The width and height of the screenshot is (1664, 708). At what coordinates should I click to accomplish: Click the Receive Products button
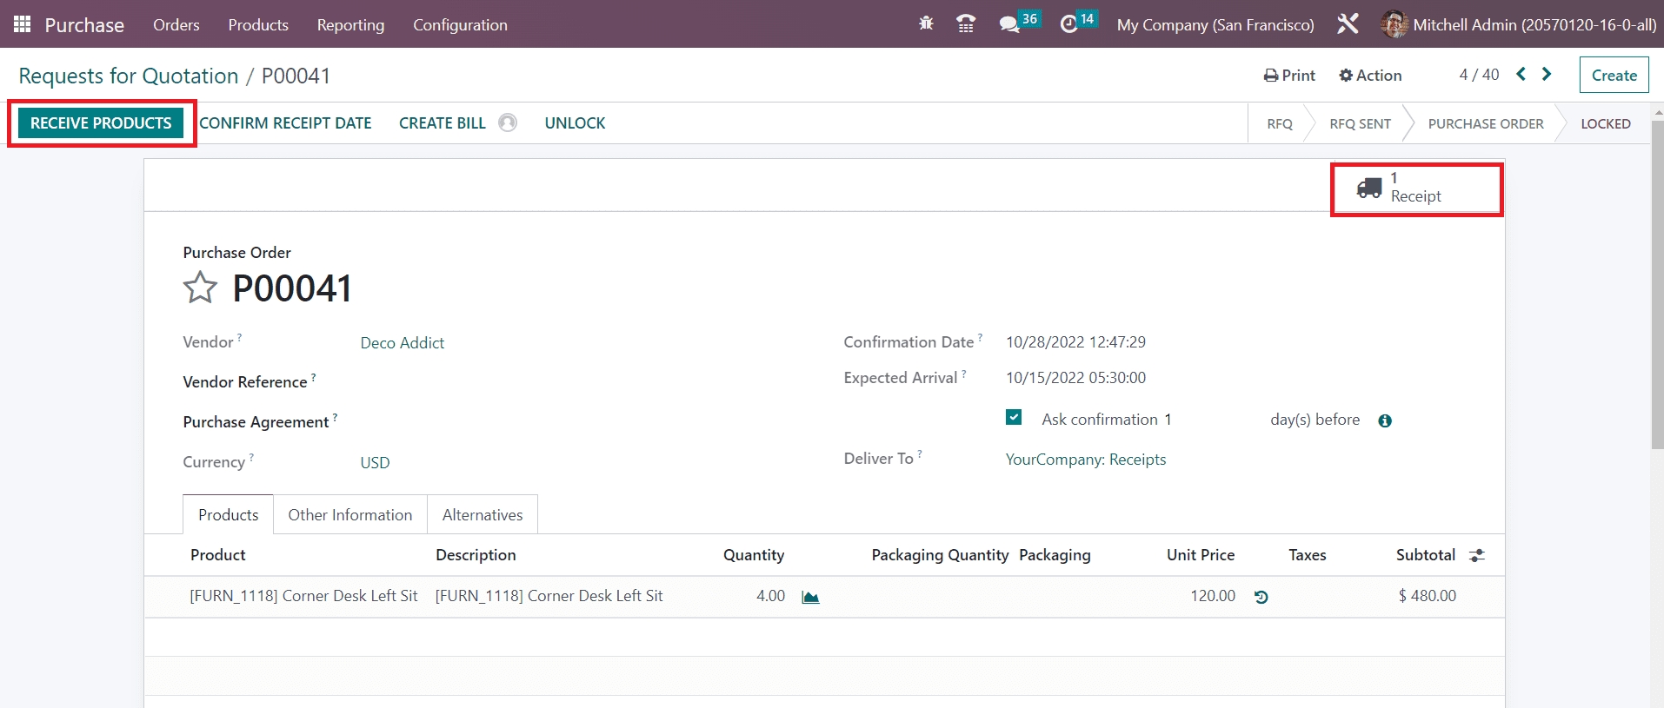pos(101,123)
